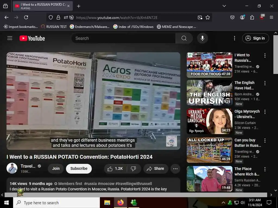278x208 pixels.
Task: Click the Sign in button
Action: point(255,38)
